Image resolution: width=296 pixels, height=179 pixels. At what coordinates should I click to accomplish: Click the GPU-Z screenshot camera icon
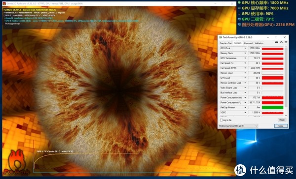pos(276,43)
